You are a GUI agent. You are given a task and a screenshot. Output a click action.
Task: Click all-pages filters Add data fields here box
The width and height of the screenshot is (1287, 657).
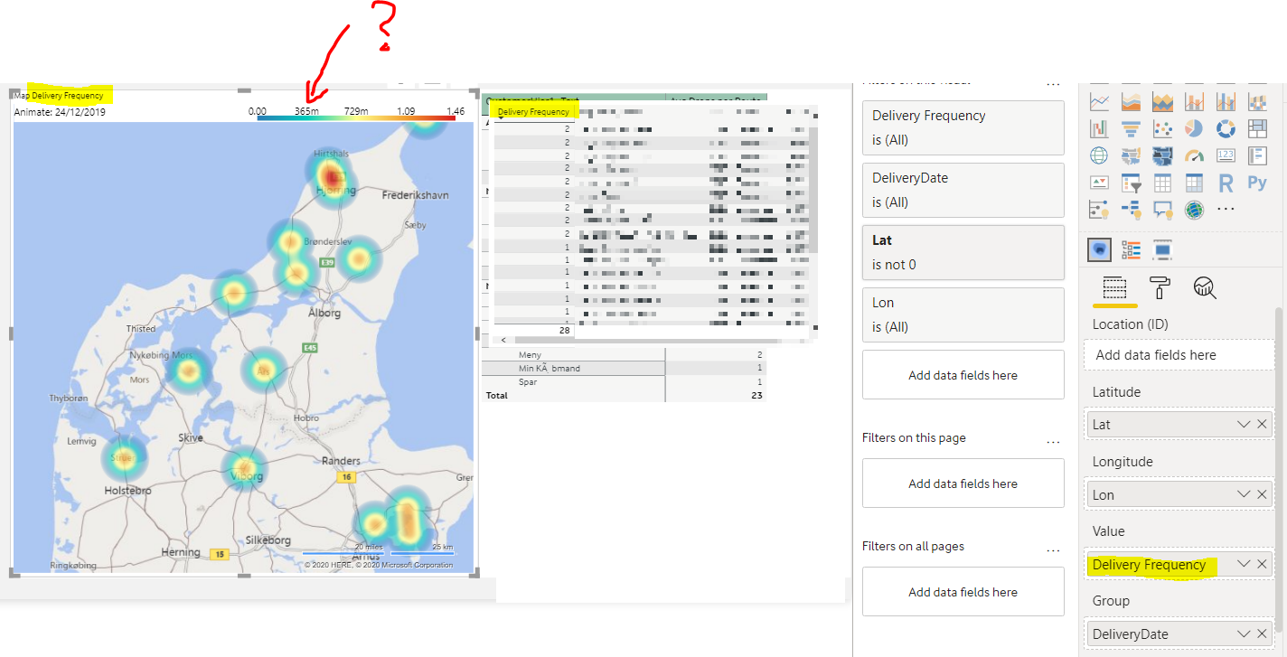click(963, 592)
